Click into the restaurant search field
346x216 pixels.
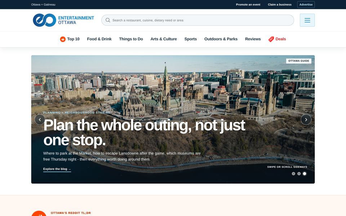pos(198,20)
